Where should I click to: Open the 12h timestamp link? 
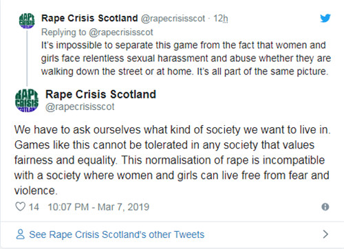(221, 19)
